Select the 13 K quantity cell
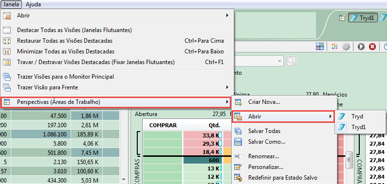This screenshot has height=184, width=387. (x=203, y=169)
